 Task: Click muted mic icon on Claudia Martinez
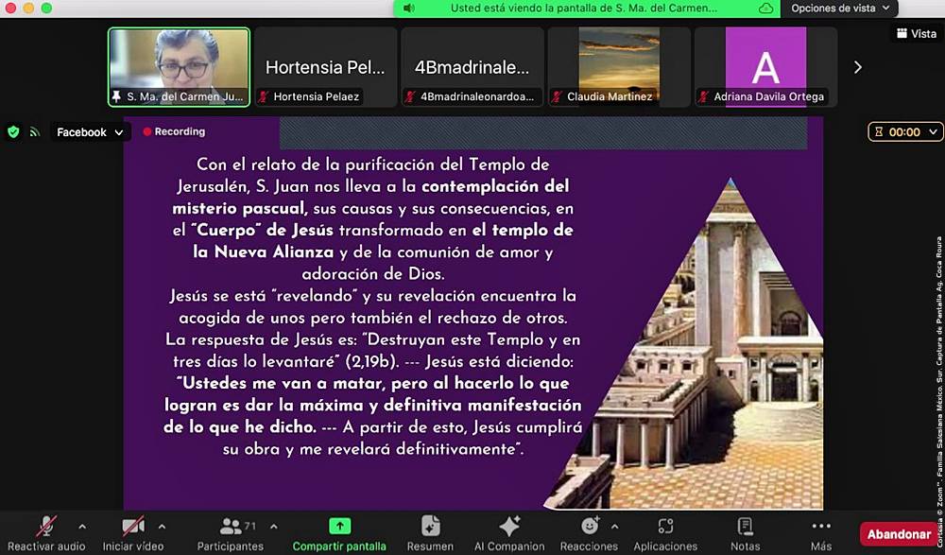[557, 96]
